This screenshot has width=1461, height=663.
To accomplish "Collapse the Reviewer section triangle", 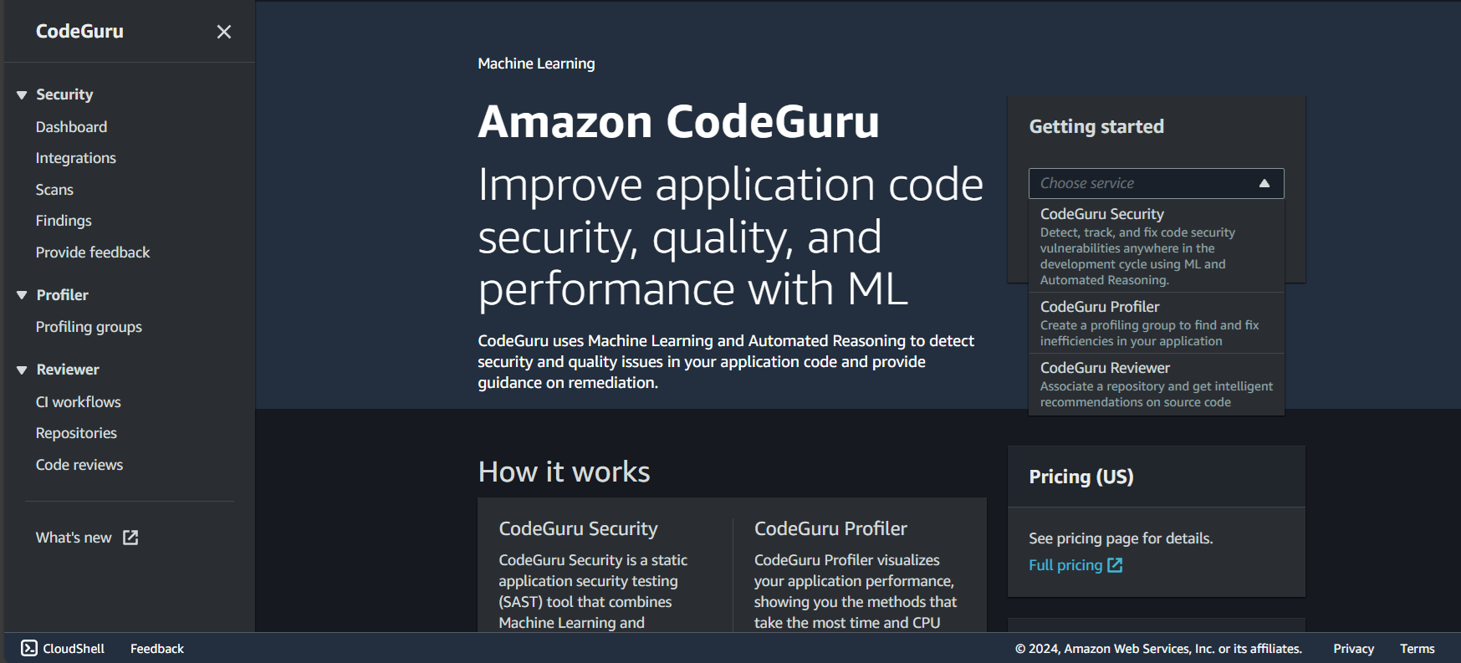I will click(x=22, y=370).
